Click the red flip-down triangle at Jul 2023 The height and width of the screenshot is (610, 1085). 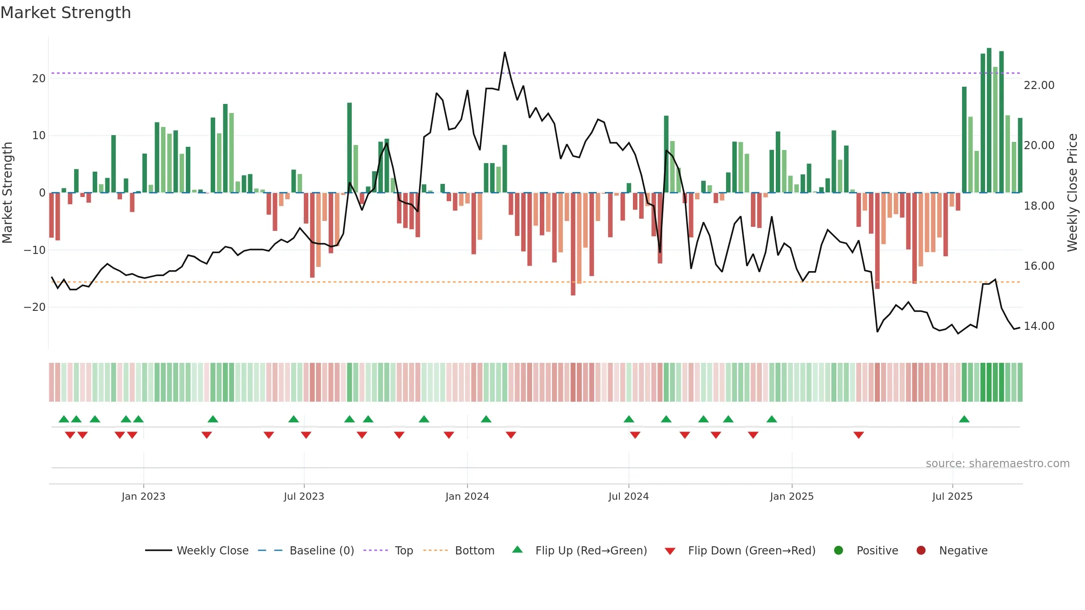click(306, 435)
